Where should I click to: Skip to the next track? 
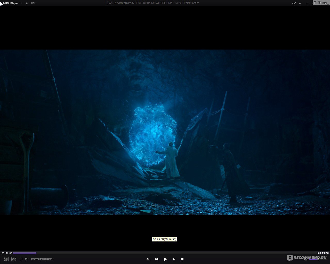[x=174, y=259]
